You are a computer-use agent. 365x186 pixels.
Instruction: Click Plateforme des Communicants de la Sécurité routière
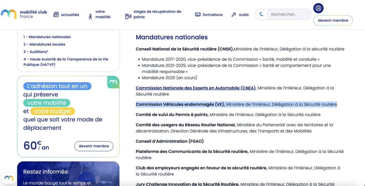[192, 152]
